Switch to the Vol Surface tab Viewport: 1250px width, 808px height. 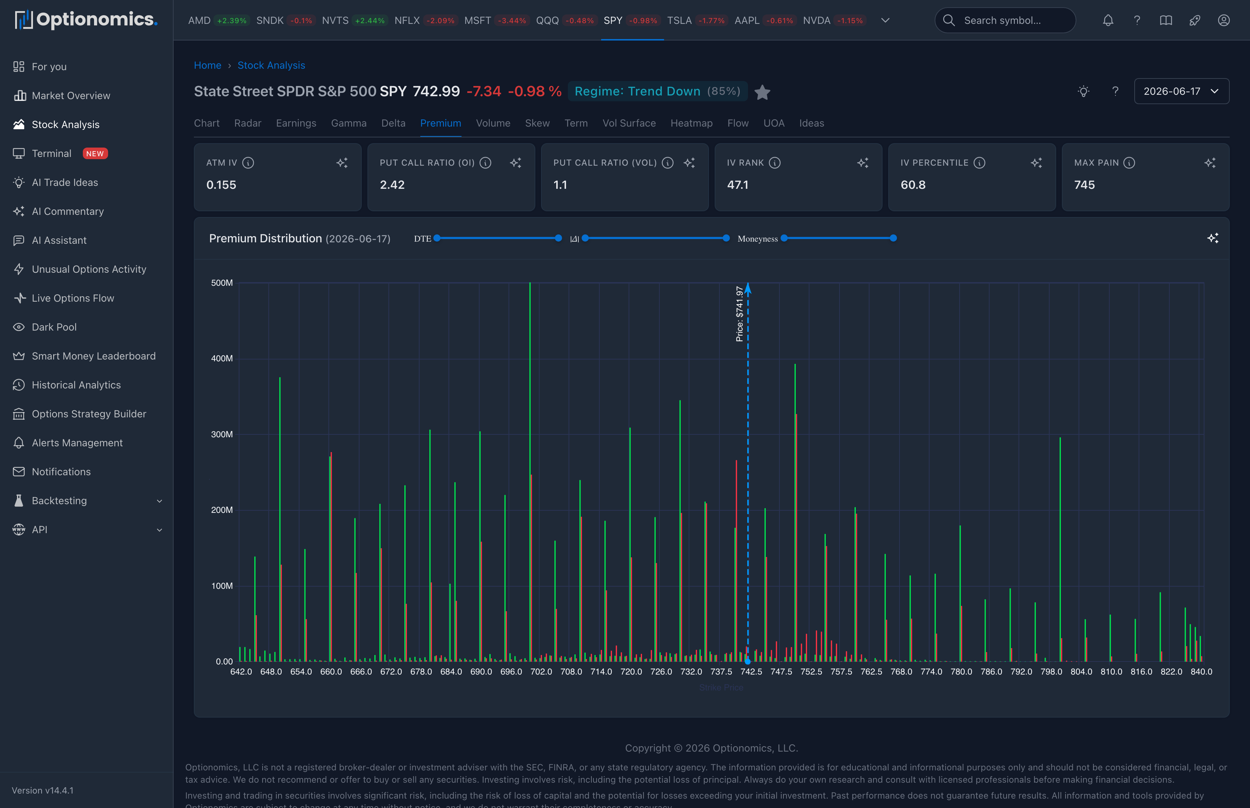point(629,123)
